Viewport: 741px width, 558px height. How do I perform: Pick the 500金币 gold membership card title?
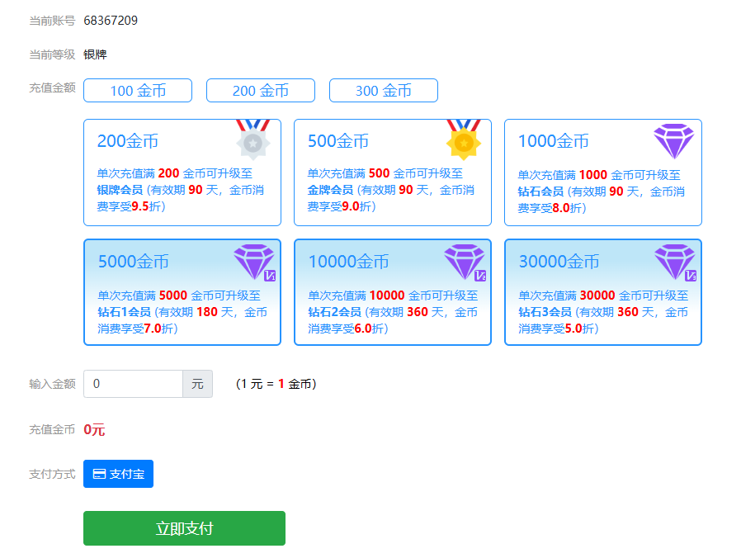tap(338, 141)
